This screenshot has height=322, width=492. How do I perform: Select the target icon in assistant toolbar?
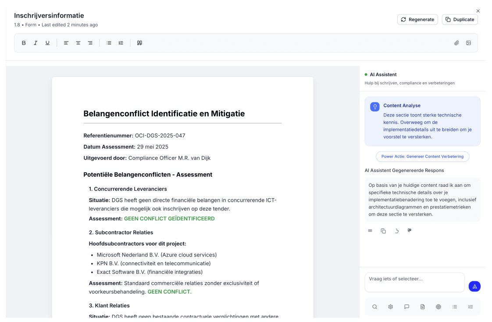[438, 307]
